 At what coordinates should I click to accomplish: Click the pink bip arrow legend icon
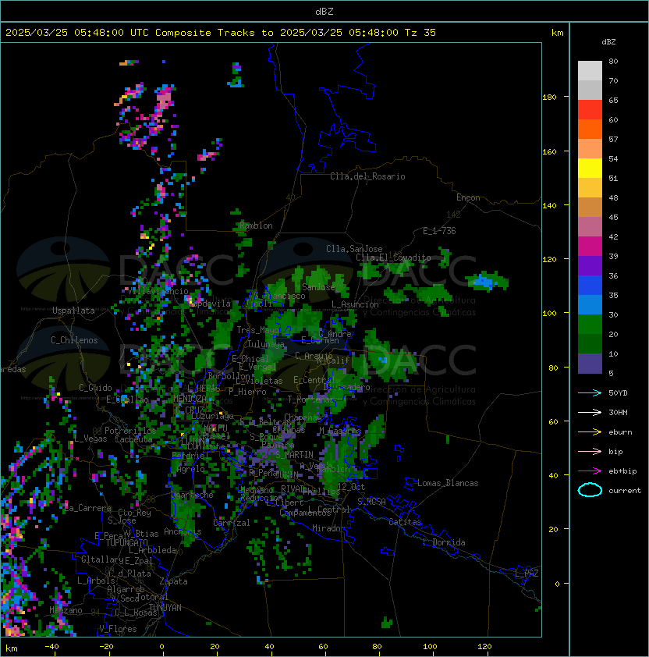590,452
